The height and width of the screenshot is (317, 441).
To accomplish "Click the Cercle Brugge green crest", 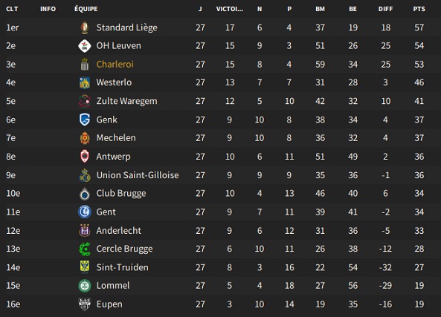I will tap(85, 249).
